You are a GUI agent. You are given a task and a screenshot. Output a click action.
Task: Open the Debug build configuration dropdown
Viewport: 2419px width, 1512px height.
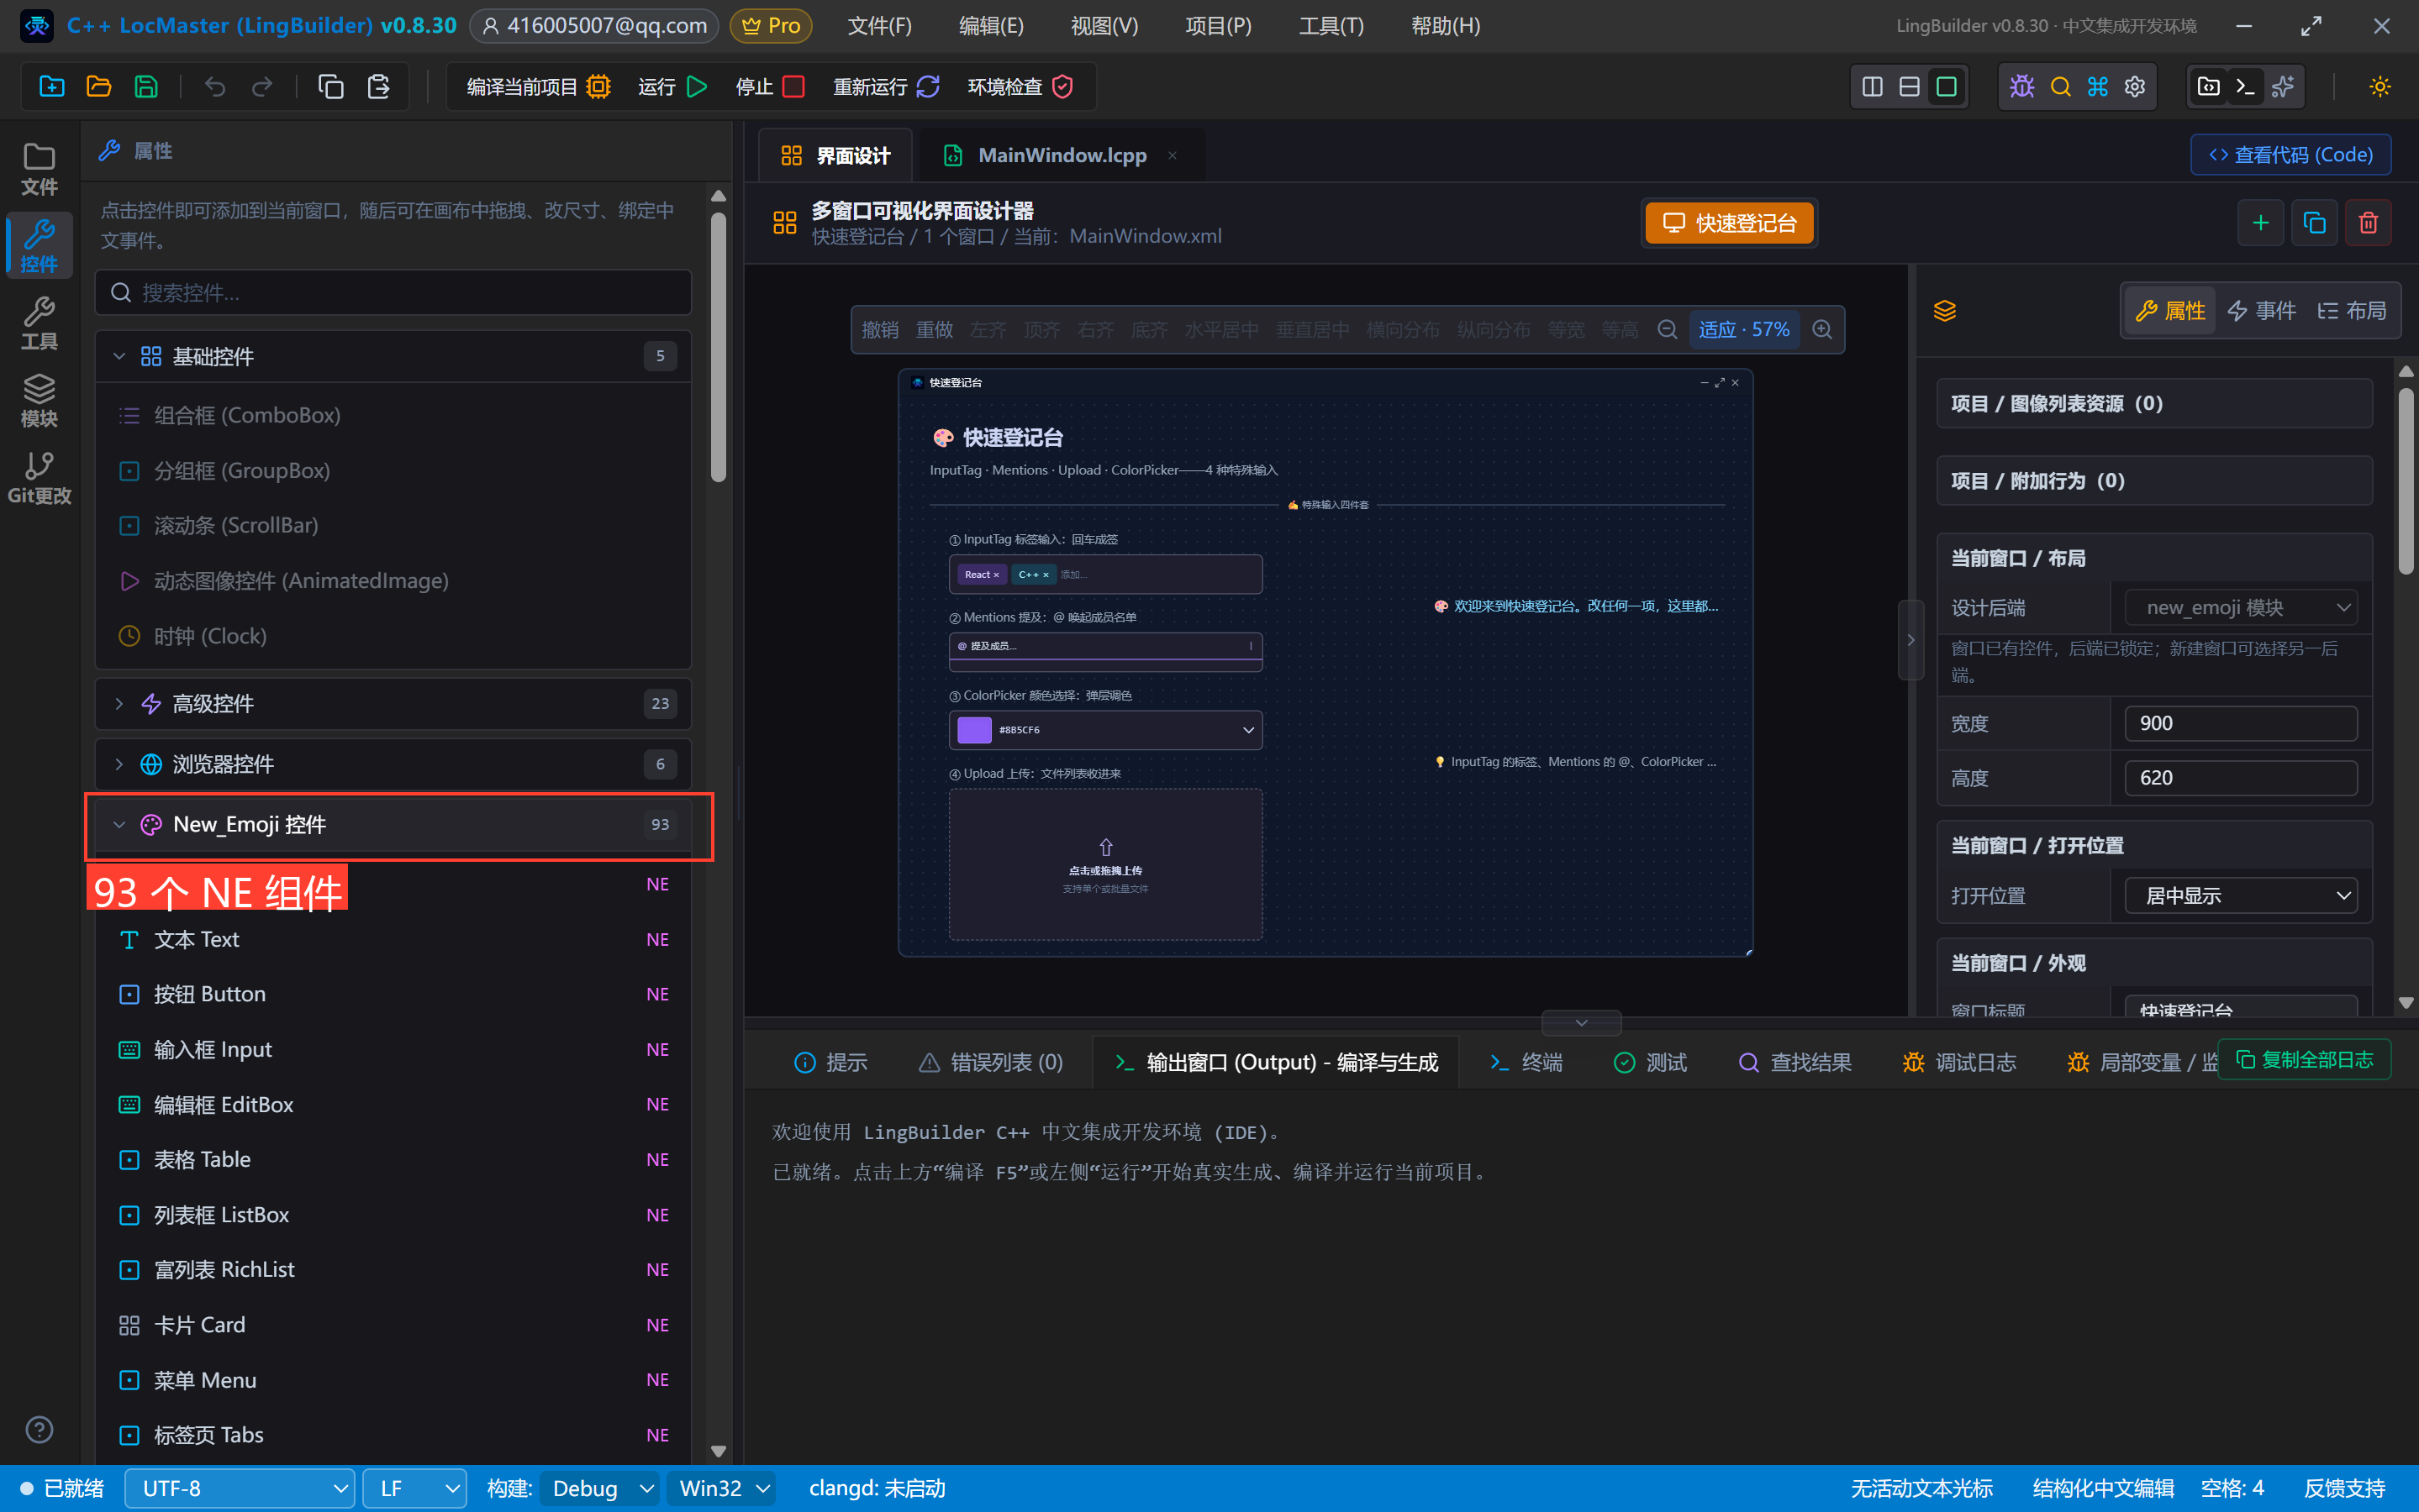tap(600, 1488)
